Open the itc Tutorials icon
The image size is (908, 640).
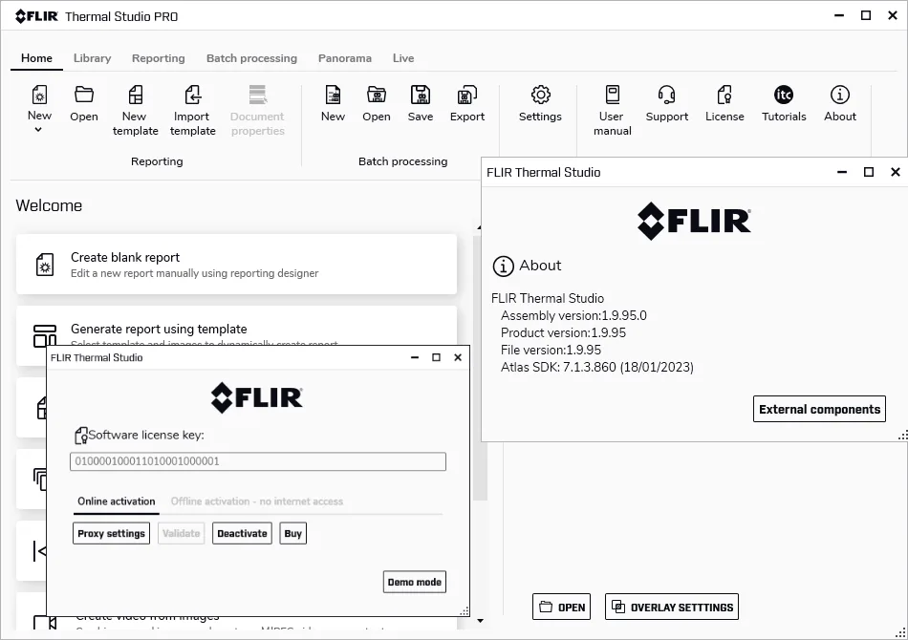click(x=784, y=95)
